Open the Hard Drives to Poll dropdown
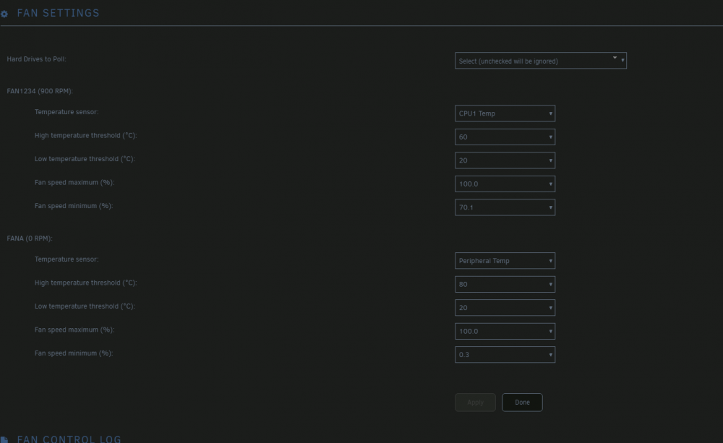 [540, 61]
